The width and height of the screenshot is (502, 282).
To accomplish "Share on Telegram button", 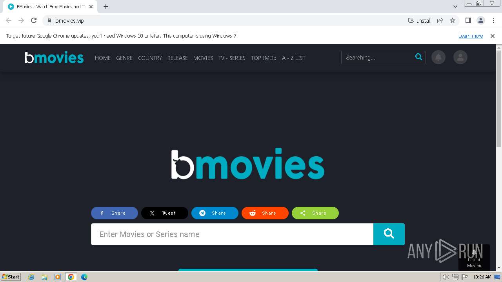I will (x=215, y=213).
